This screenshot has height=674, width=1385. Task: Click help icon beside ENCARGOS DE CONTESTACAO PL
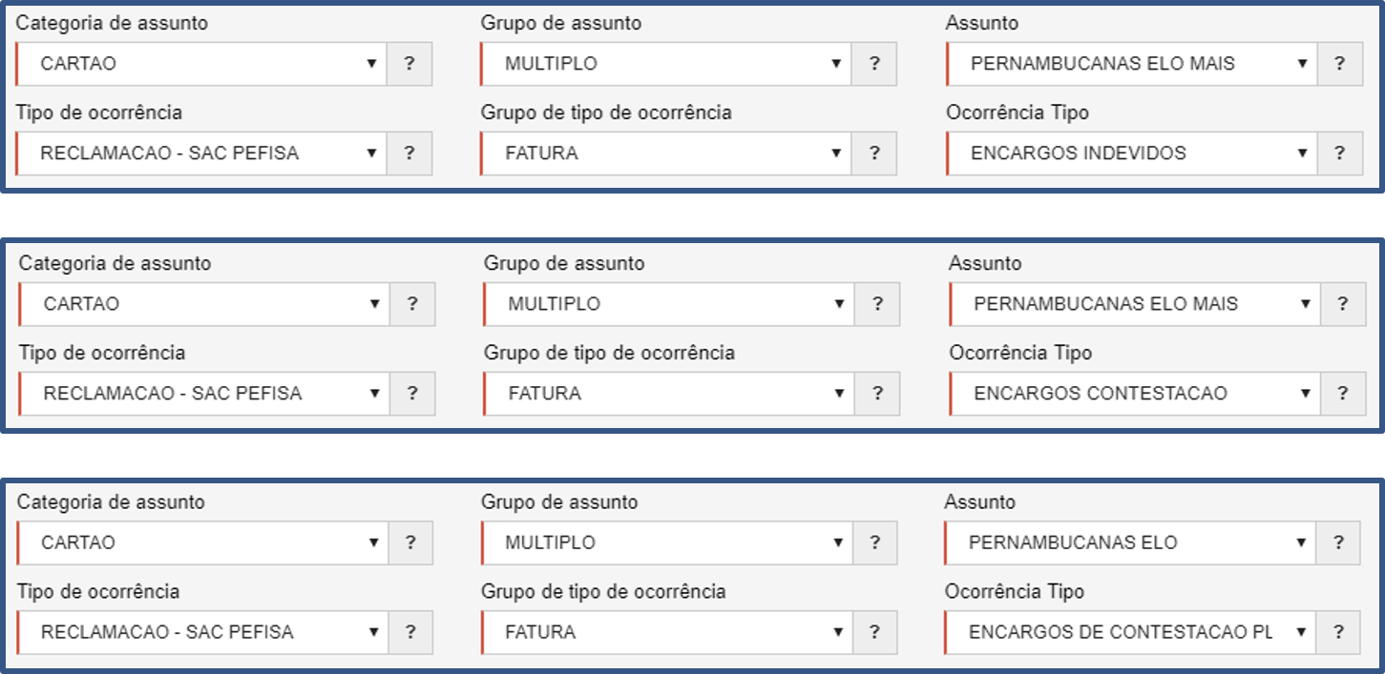click(x=1338, y=632)
